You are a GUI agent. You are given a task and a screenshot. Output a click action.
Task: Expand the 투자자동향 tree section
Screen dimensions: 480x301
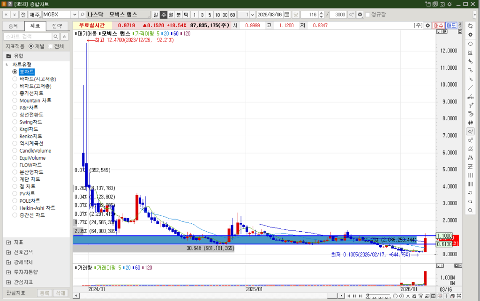point(8,272)
